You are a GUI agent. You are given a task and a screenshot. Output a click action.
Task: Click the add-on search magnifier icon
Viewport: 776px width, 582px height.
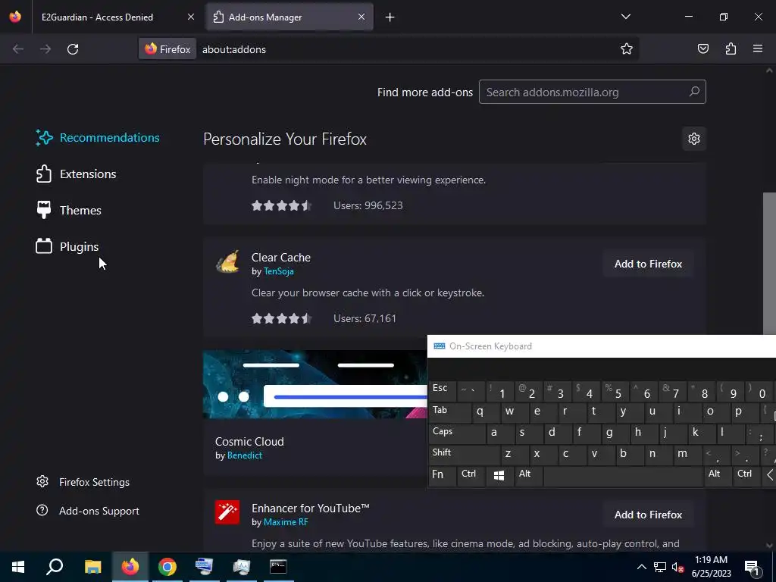pyautogui.click(x=694, y=92)
